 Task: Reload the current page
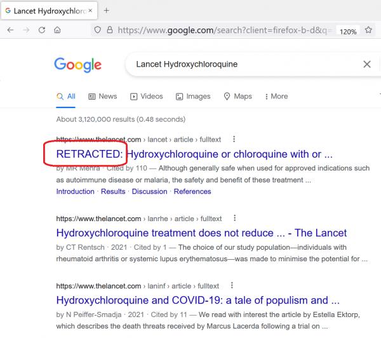[42, 30]
